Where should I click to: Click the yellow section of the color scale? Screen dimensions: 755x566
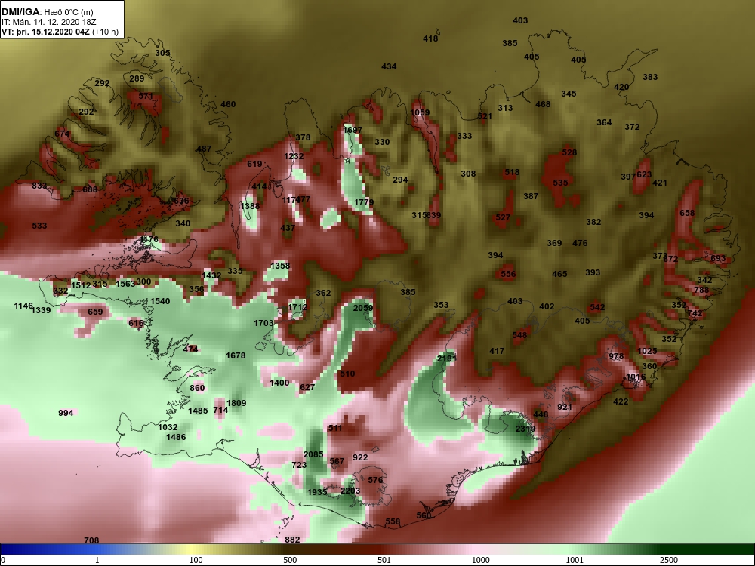click(193, 549)
